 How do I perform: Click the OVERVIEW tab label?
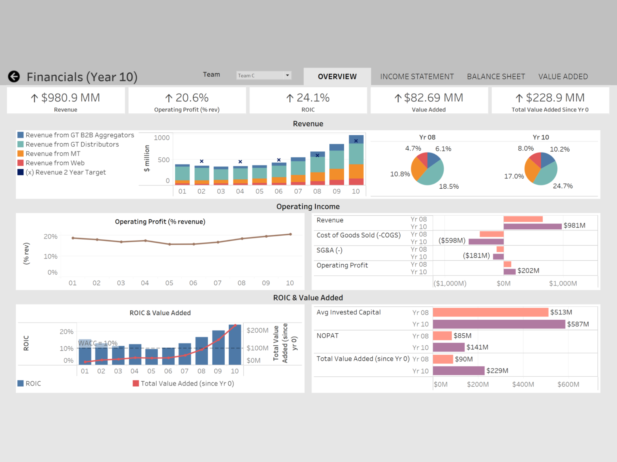[337, 76]
